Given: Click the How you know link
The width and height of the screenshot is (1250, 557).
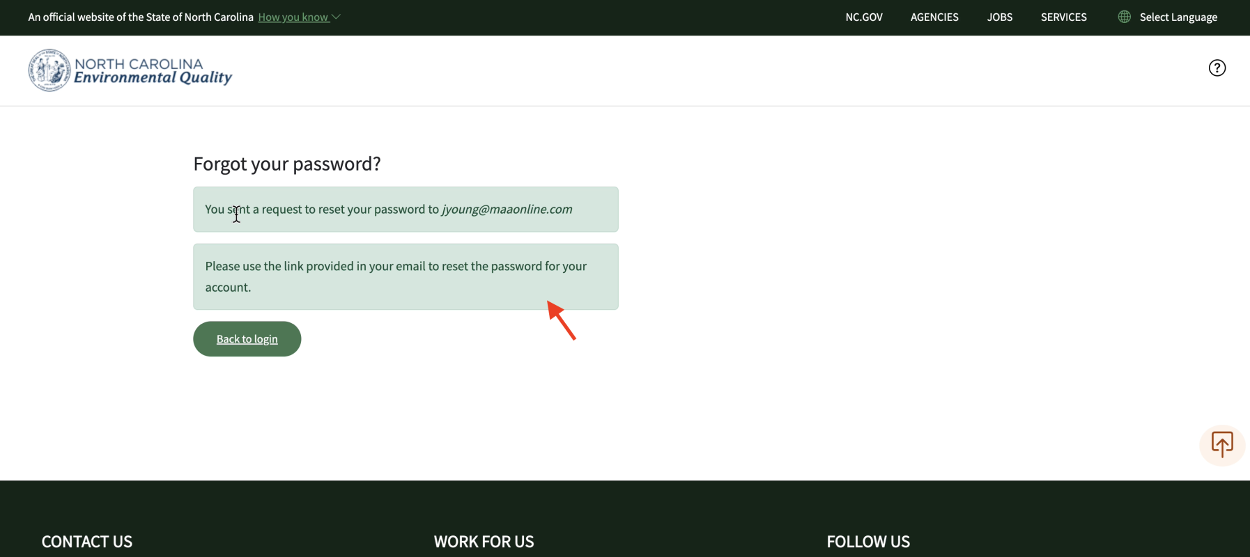Looking at the screenshot, I should pyautogui.click(x=293, y=17).
